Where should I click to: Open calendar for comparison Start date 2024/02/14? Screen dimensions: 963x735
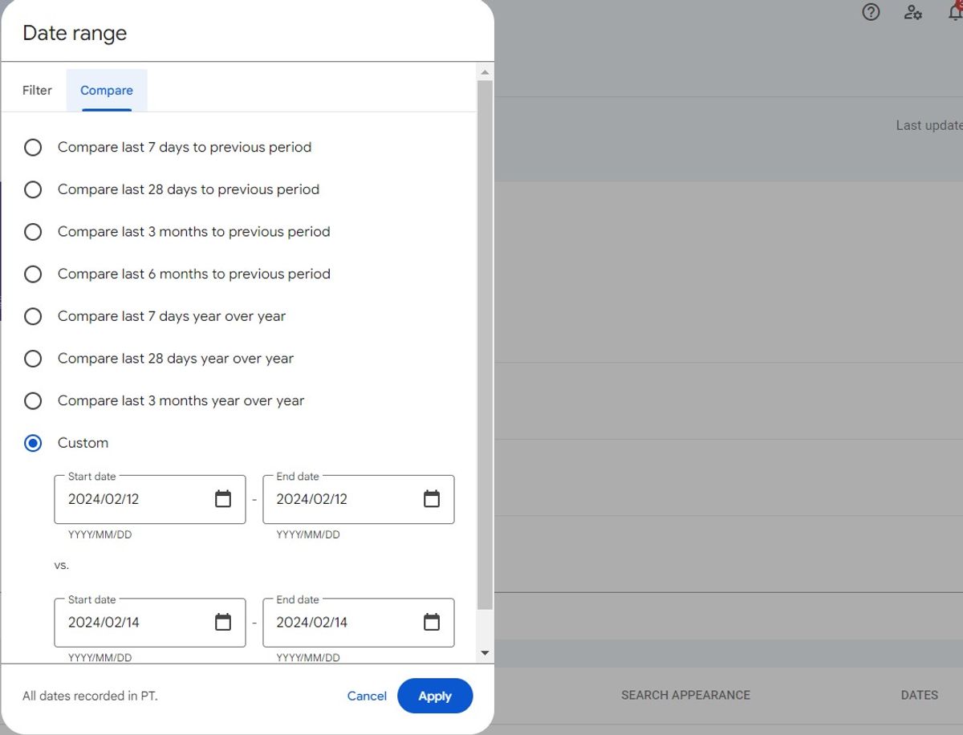(x=223, y=622)
